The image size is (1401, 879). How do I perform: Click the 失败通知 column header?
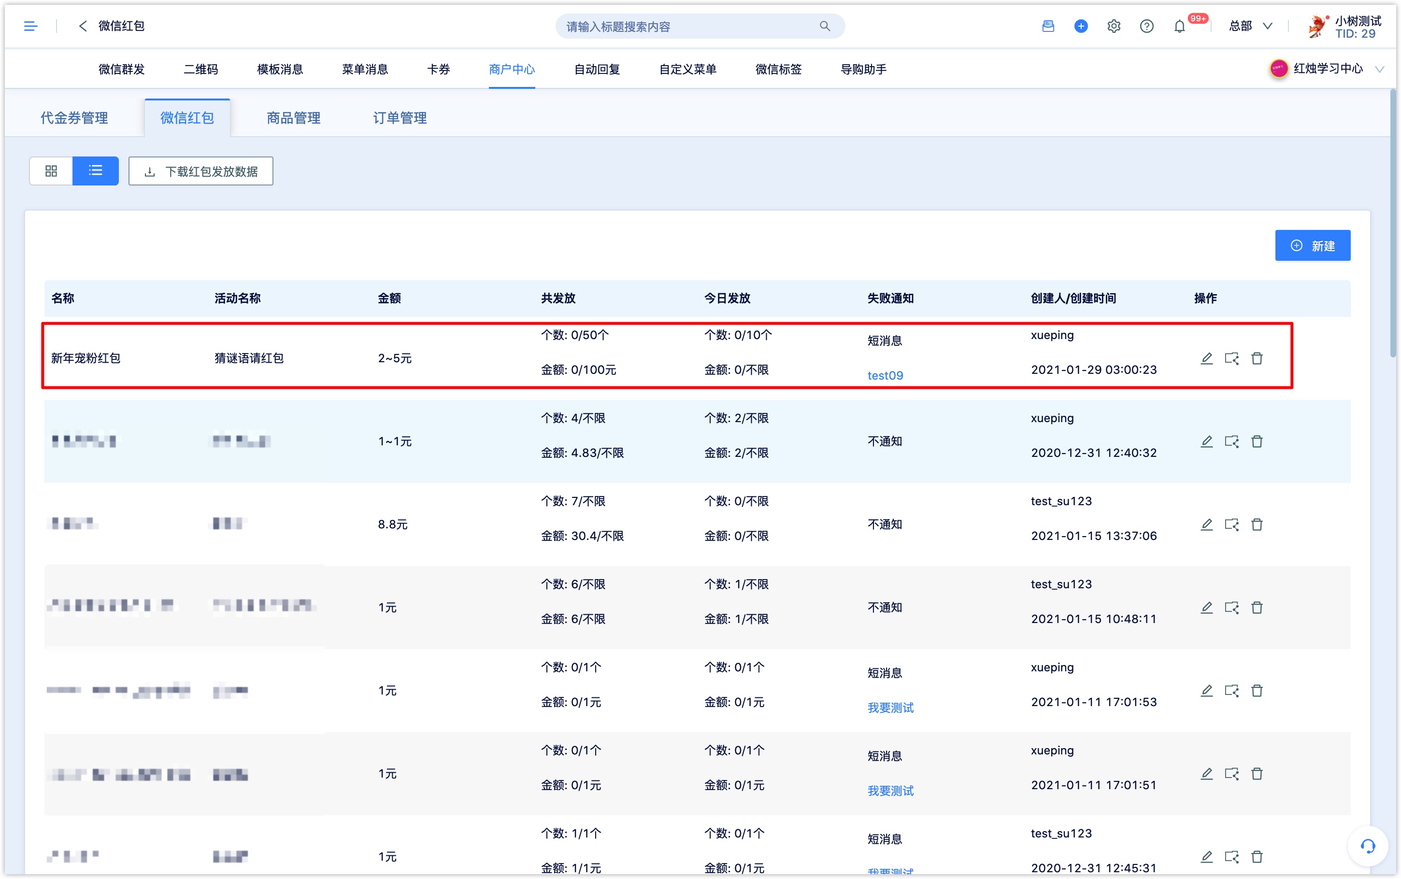(890, 298)
